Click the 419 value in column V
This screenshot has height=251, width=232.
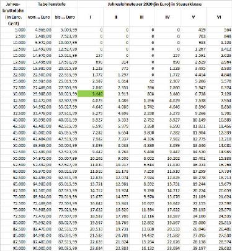tap(194, 30)
